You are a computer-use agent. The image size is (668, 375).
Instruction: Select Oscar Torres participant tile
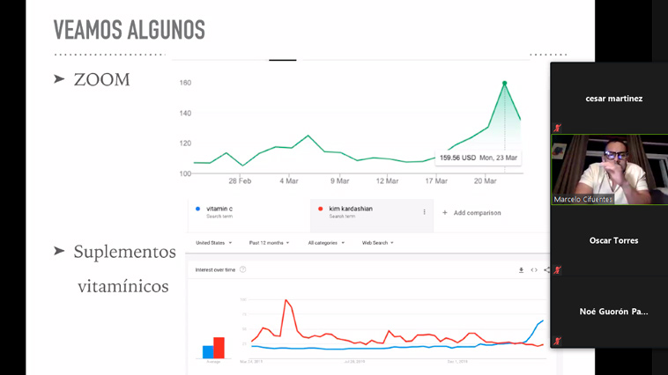tap(610, 240)
